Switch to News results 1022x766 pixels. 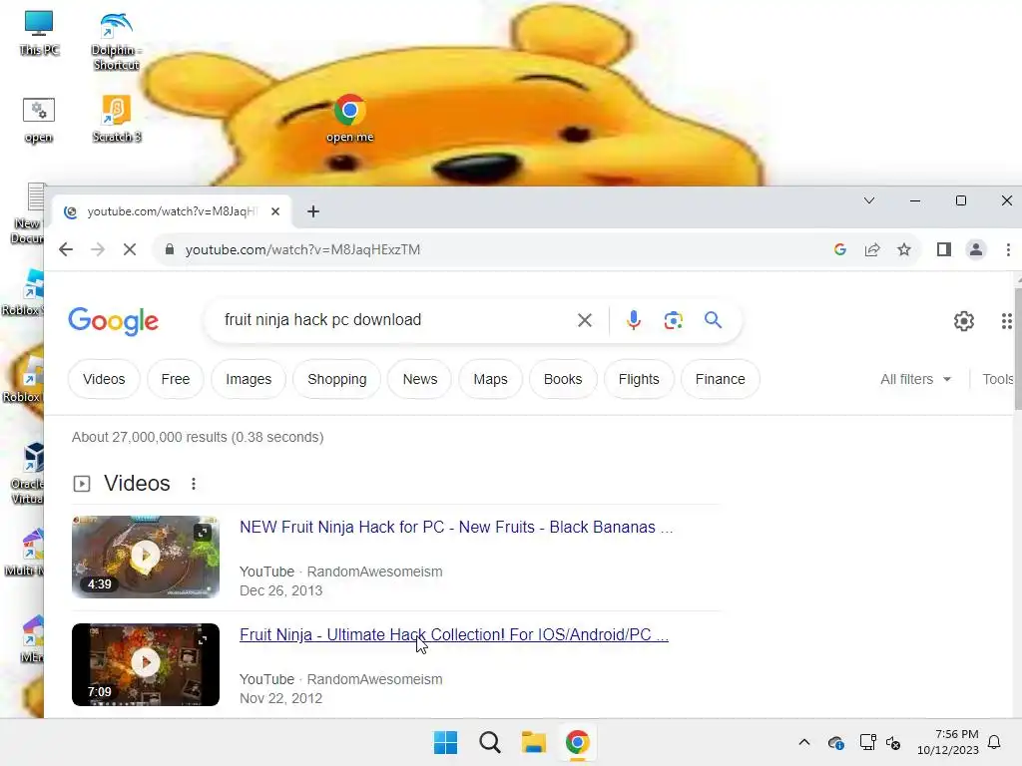click(x=420, y=379)
